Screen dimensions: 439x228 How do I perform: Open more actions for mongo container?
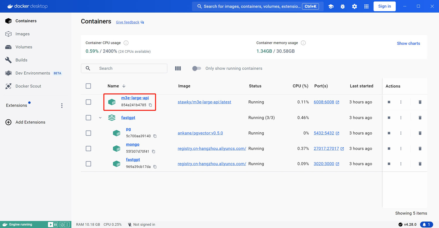click(x=401, y=149)
